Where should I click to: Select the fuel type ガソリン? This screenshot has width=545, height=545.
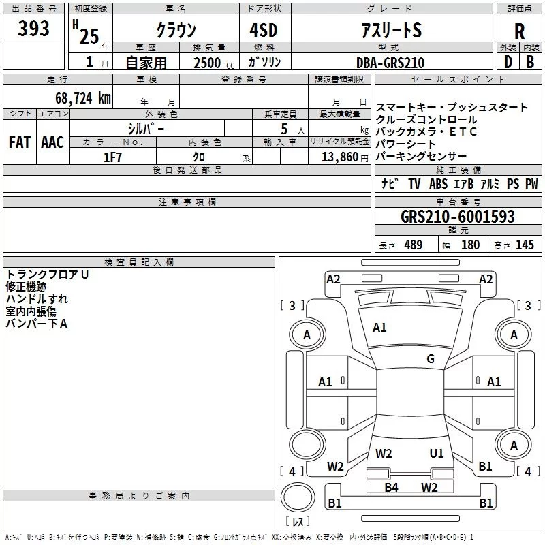tap(264, 62)
